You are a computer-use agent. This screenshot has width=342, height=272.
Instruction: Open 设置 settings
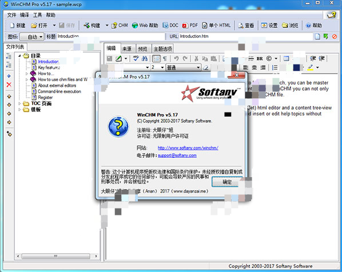pyautogui.click(x=269, y=26)
